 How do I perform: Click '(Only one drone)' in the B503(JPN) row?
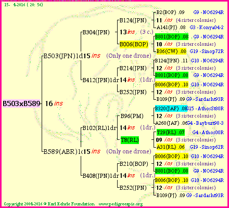(x=129, y=56)
